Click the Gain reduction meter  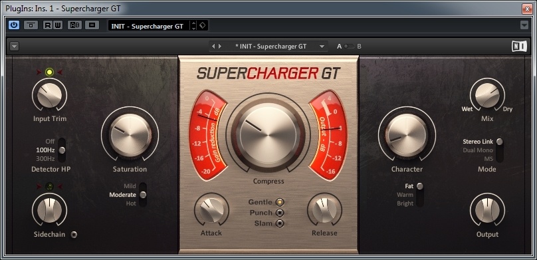pos(207,135)
